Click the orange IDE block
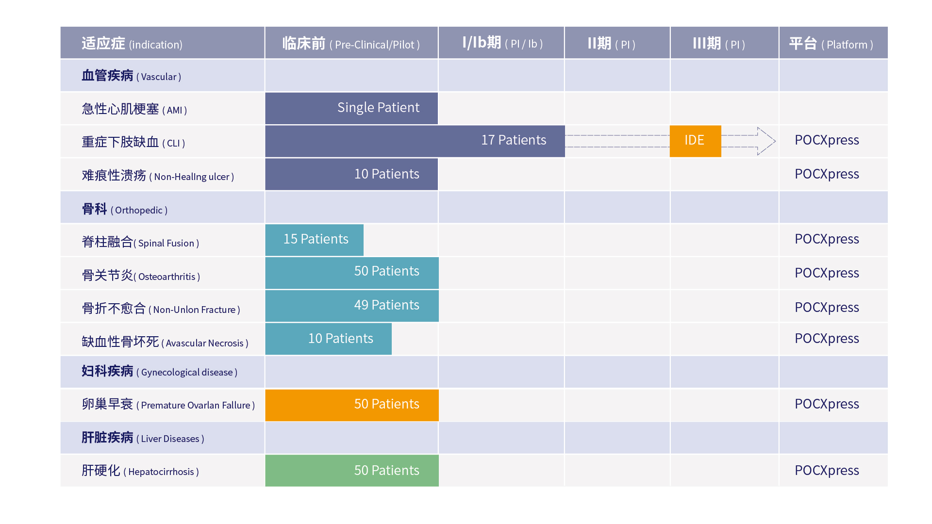932x524 pixels. coord(695,141)
